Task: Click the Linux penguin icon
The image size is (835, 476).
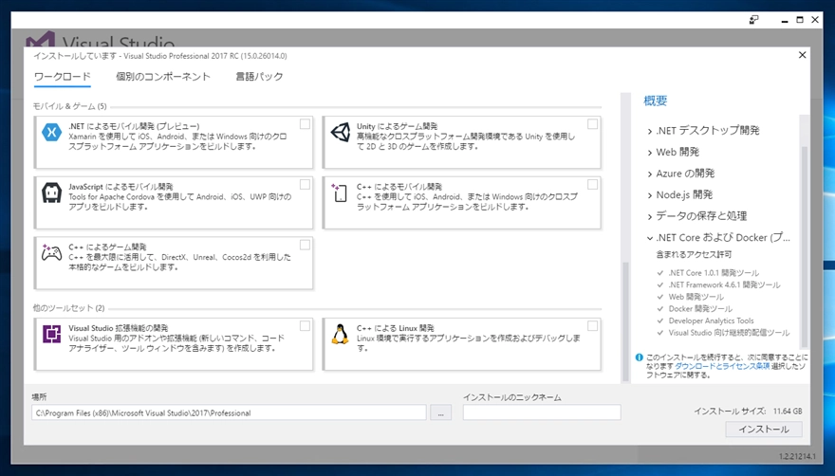Action: (340, 334)
